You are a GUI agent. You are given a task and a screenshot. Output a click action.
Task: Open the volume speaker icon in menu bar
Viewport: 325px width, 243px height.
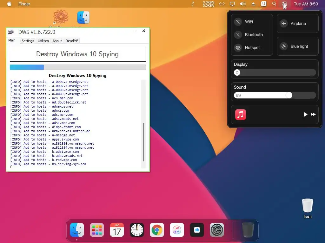click(243, 4)
